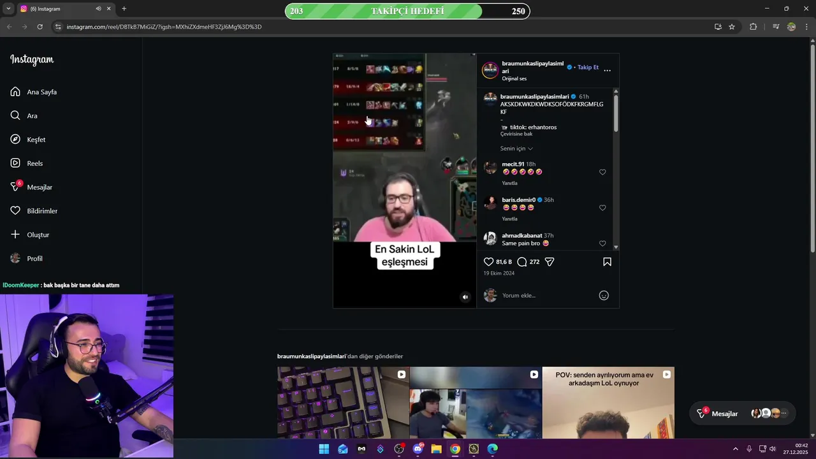Expand Senin için comment sort dropdown
The width and height of the screenshot is (816, 459).
click(x=516, y=149)
